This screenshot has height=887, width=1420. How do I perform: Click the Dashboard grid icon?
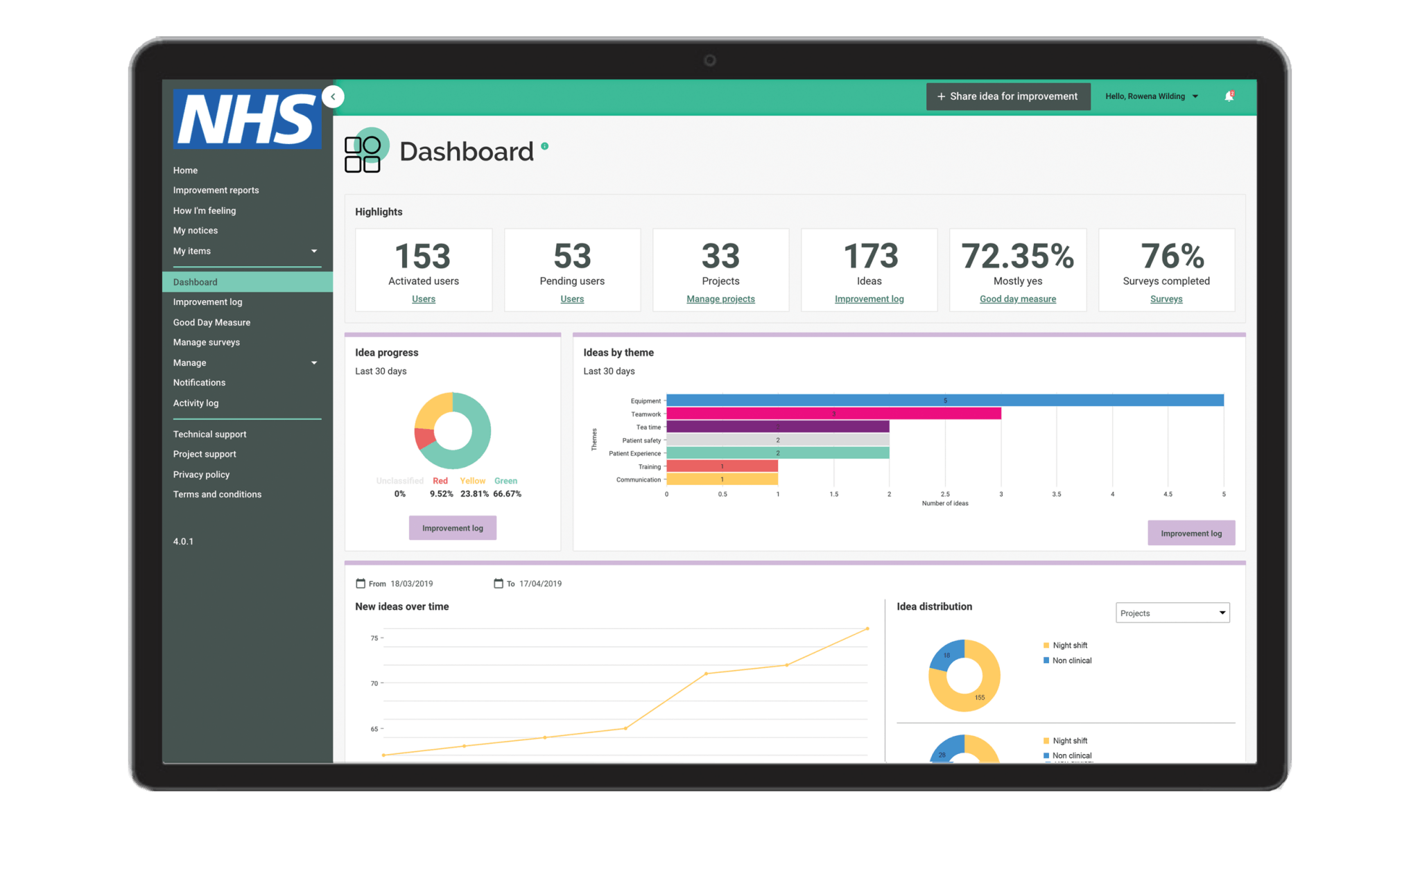[363, 154]
